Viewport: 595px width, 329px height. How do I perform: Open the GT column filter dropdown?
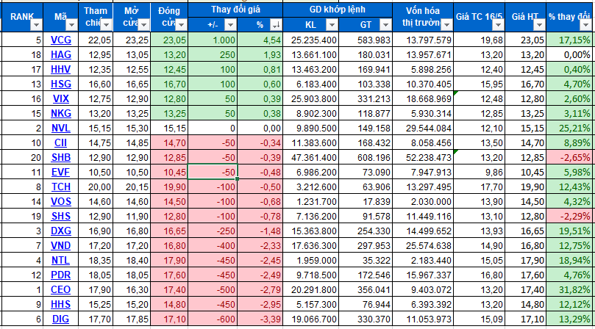click(x=385, y=25)
